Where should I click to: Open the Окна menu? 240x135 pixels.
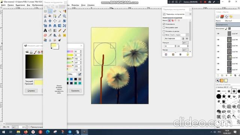point(83,5)
